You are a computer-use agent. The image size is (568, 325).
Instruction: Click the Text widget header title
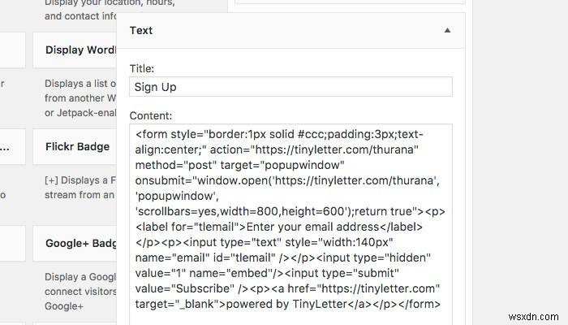pos(141,31)
